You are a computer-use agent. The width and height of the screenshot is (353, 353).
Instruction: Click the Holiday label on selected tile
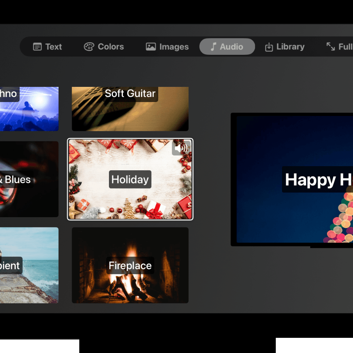coord(130,180)
